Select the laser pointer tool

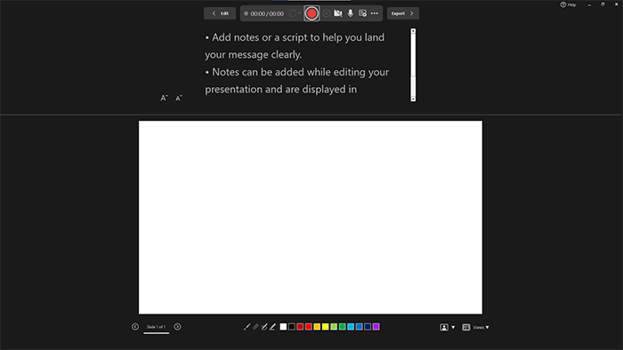pos(247,327)
